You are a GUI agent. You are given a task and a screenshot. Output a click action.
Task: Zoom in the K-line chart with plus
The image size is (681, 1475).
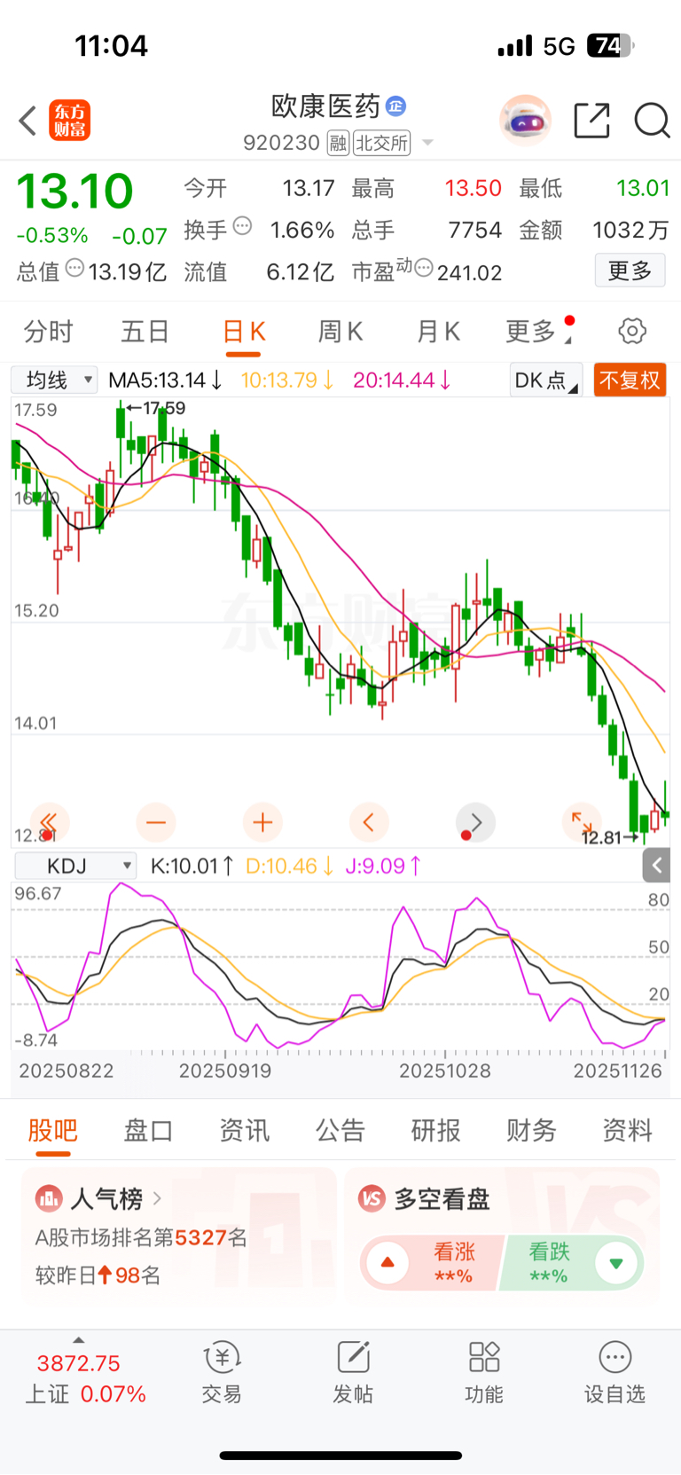click(x=262, y=822)
